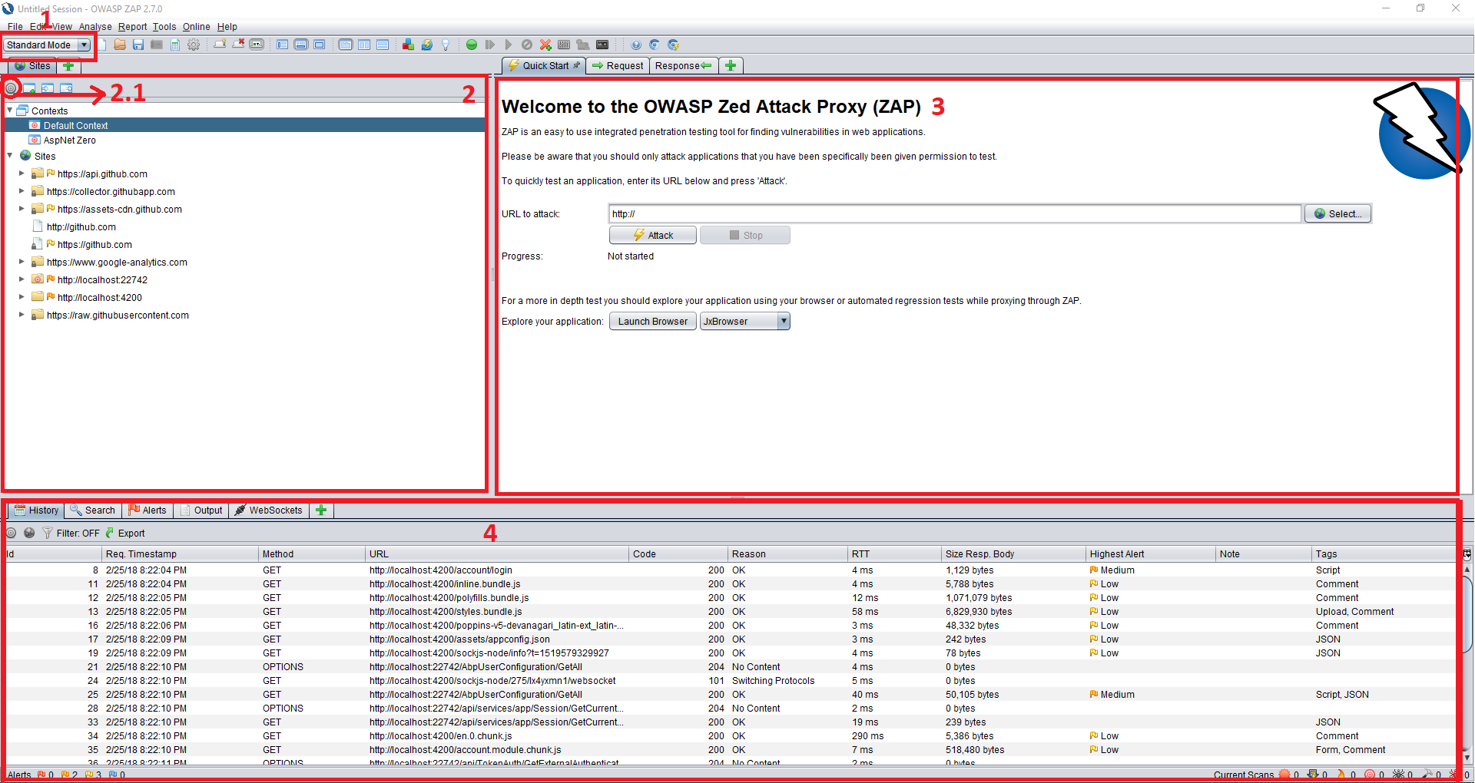Click the light bulb icon
This screenshot has height=783, width=1475.
point(446,45)
